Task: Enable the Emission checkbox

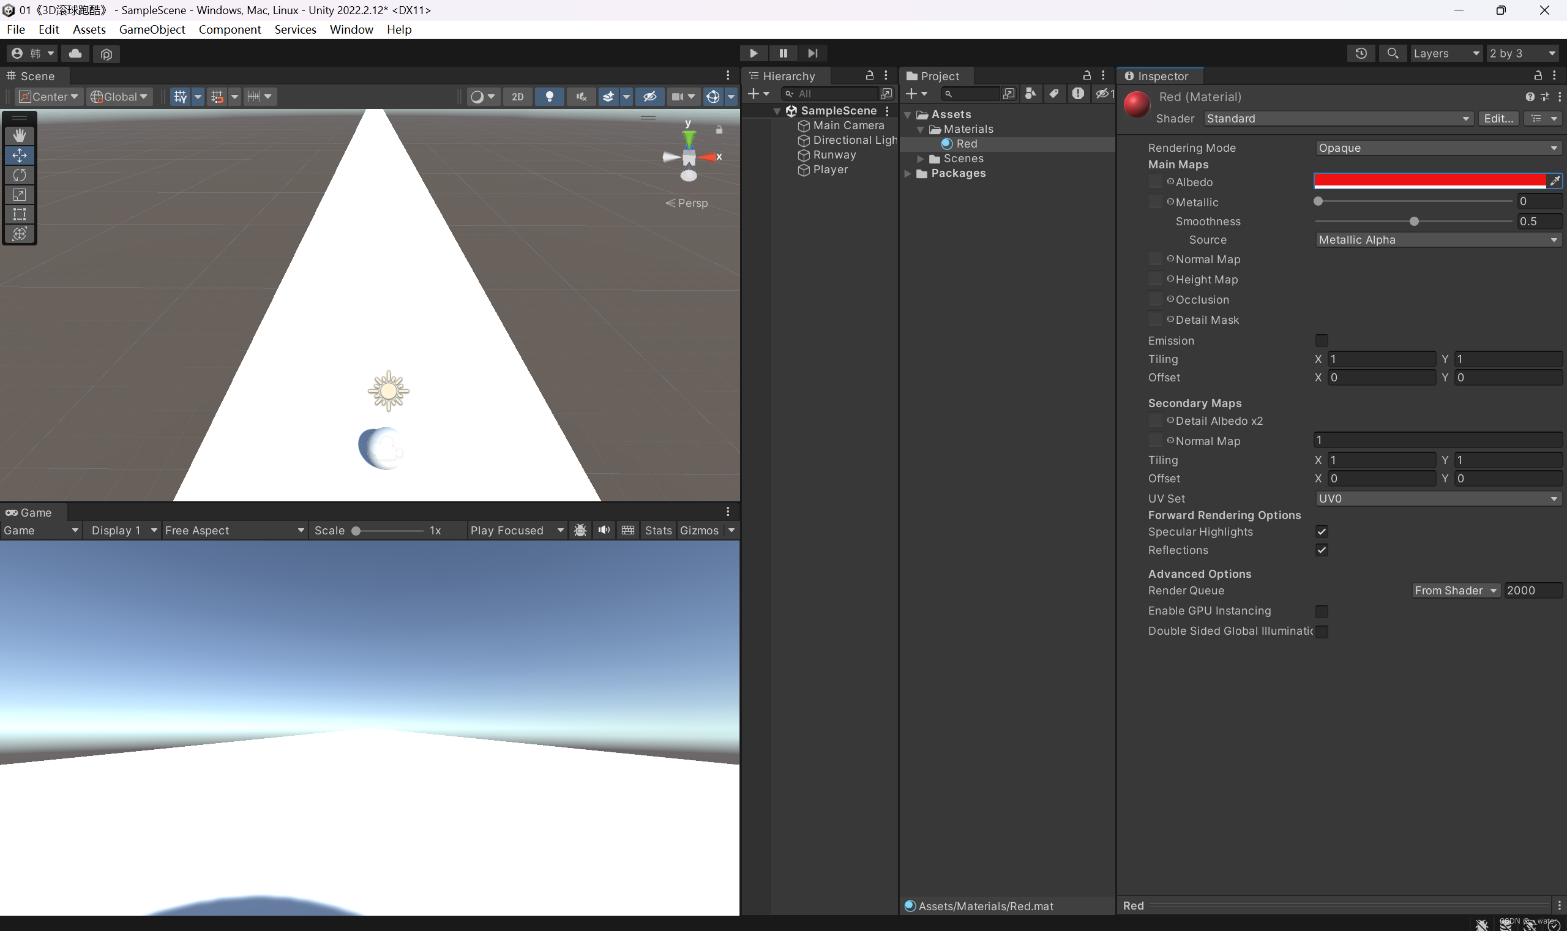Action: (x=1321, y=341)
